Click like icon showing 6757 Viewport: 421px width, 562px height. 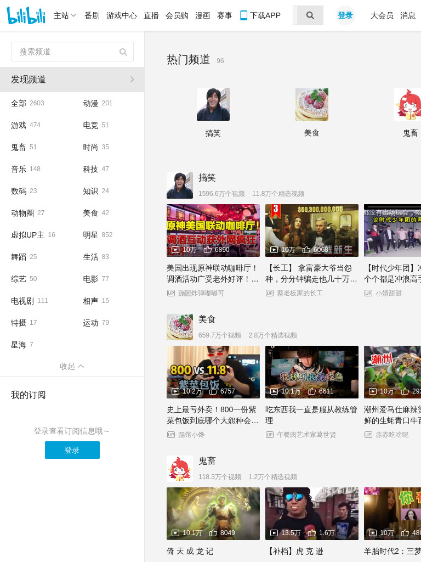point(213,391)
